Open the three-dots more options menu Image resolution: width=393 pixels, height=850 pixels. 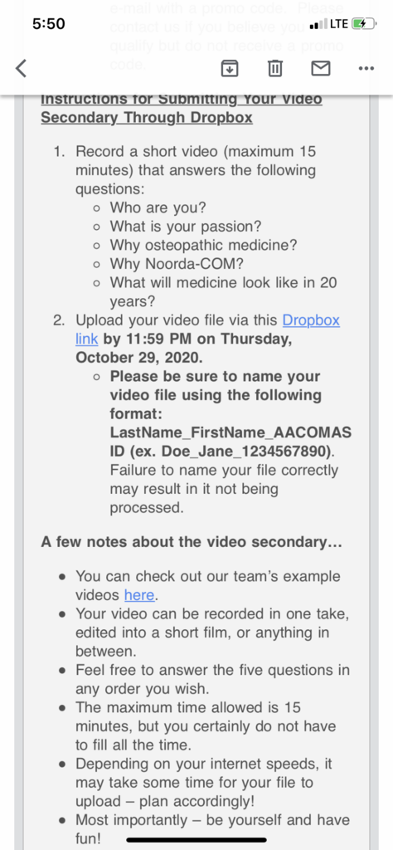[366, 69]
